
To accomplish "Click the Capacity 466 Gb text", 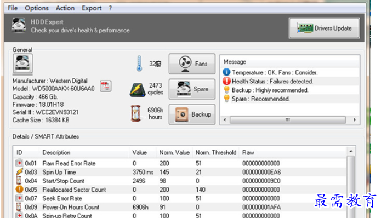I will point(35,96).
